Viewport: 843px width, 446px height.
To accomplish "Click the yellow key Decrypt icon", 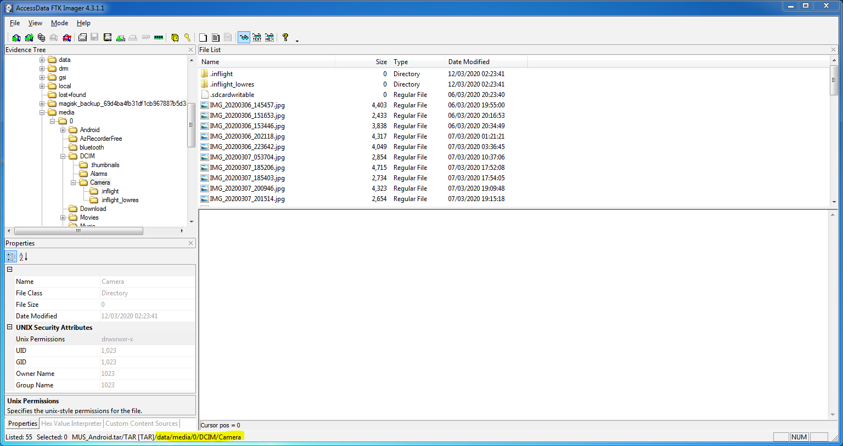I will pos(187,38).
